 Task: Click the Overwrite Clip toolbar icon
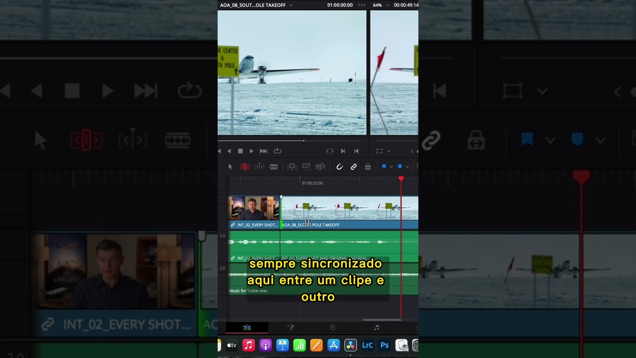(306, 167)
